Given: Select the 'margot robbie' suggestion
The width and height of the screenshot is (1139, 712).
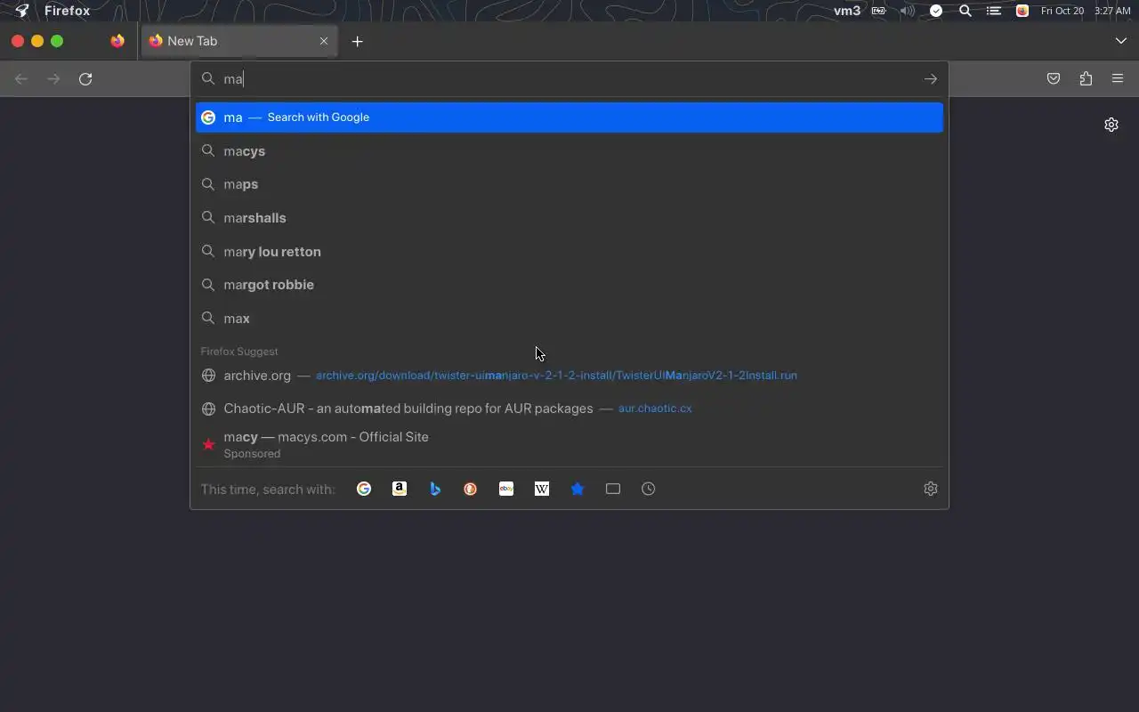Looking at the screenshot, I should pyautogui.click(x=569, y=285).
